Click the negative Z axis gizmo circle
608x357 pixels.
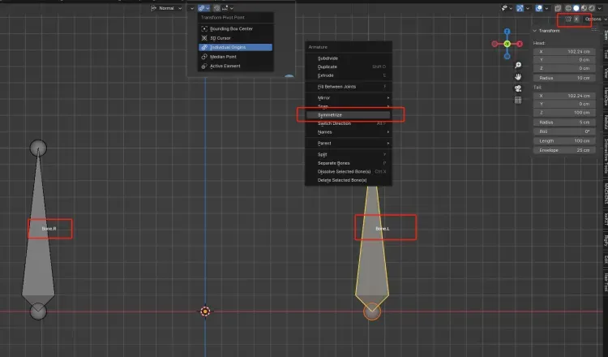[507, 56]
